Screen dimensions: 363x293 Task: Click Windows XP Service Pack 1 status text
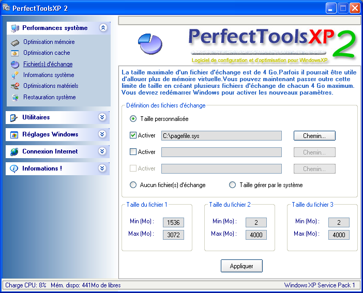pos(320,285)
